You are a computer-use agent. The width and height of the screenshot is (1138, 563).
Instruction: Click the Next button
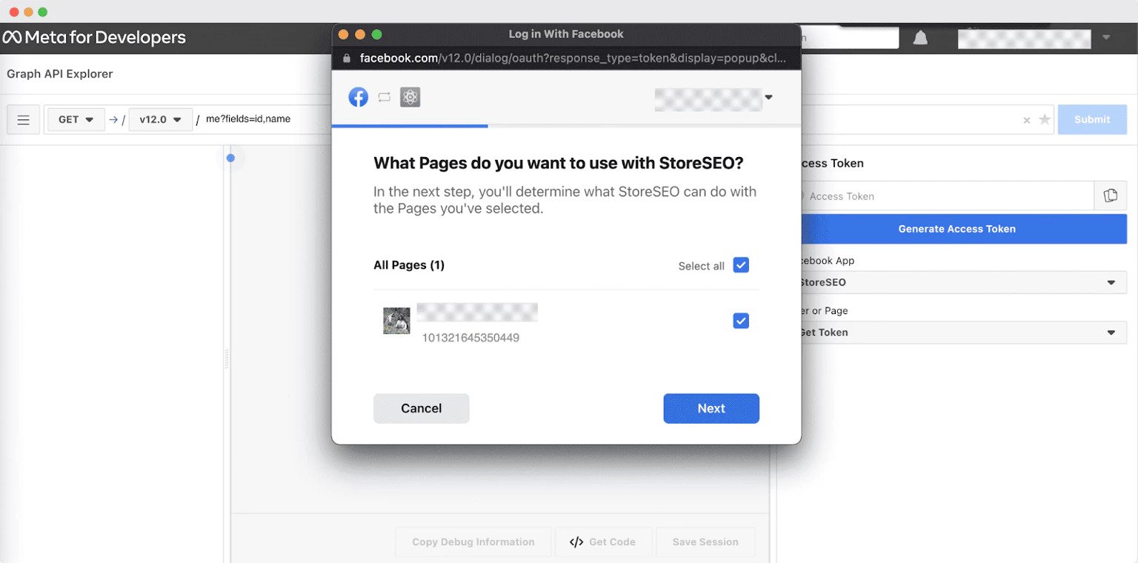coord(711,408)
